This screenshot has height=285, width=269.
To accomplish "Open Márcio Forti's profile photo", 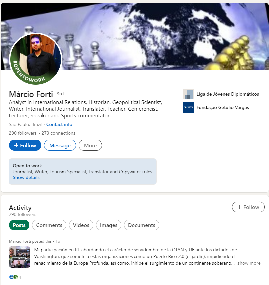I will coord(36,59).
